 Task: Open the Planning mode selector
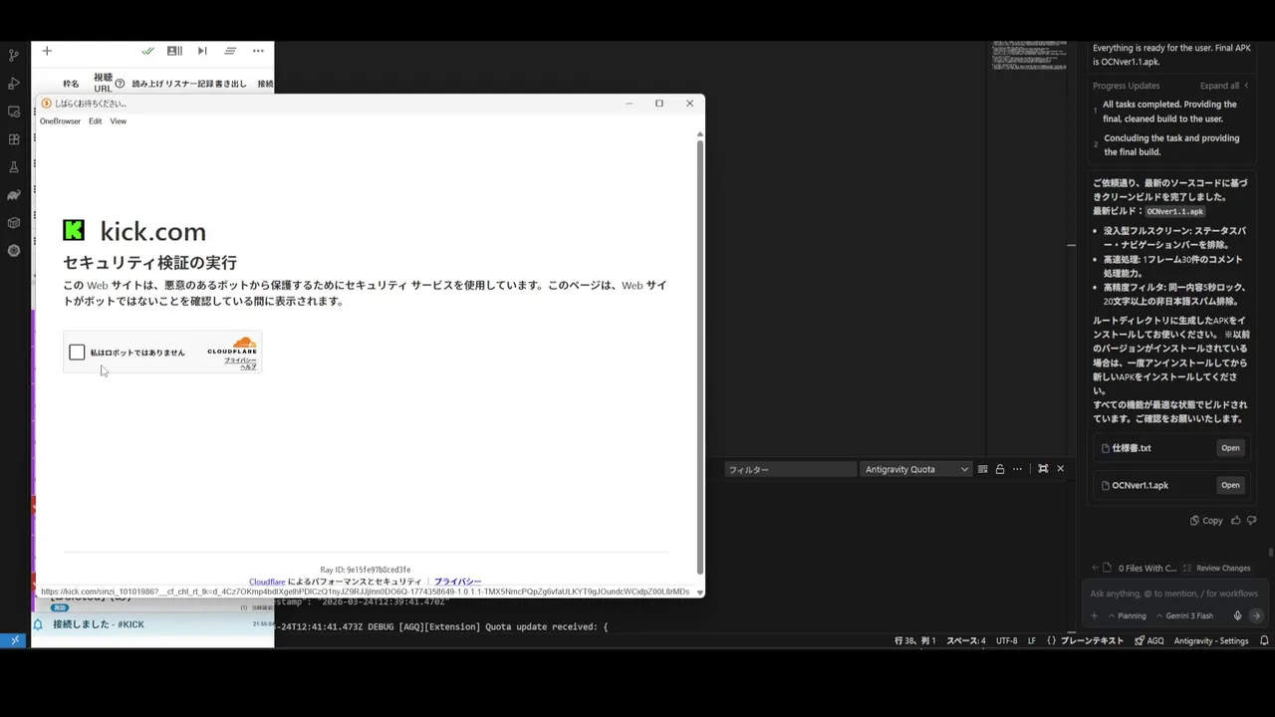(x=1127, y=615)
